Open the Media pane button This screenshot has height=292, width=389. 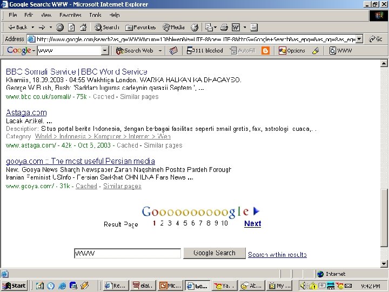[x=173, y=28]
